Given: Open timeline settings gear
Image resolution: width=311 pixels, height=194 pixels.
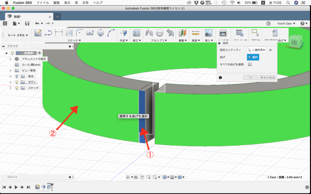Looking at the screenshot, I should click(307, 187).
